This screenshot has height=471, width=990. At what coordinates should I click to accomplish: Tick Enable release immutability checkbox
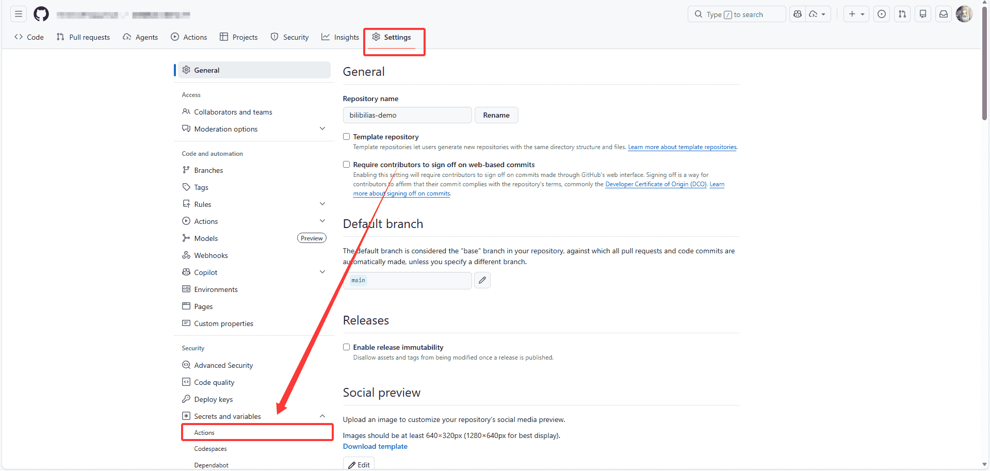pyautogui.click(x=347, y=347)
